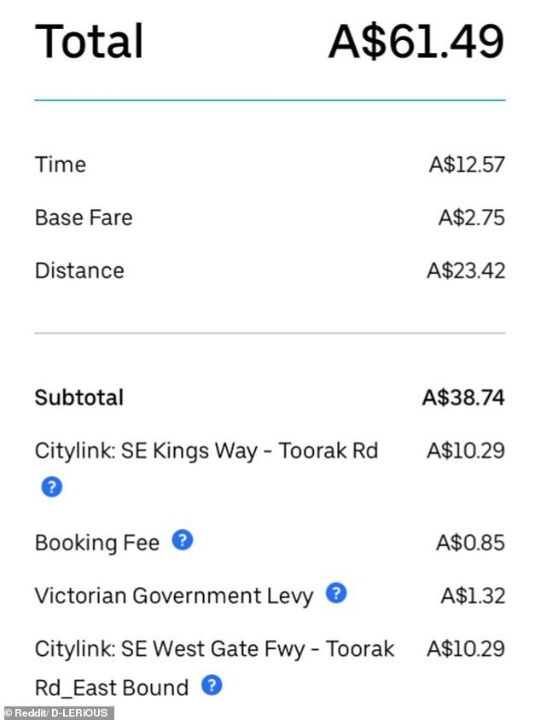
Task: Select the Time fare row
Action: click(x=270, y=165)
